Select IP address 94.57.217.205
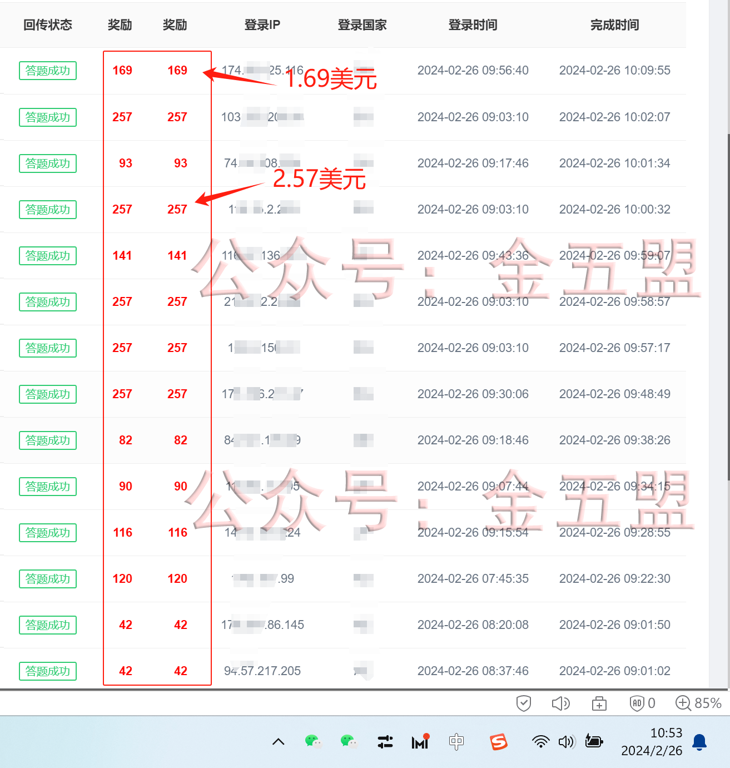 click(262, 671)
